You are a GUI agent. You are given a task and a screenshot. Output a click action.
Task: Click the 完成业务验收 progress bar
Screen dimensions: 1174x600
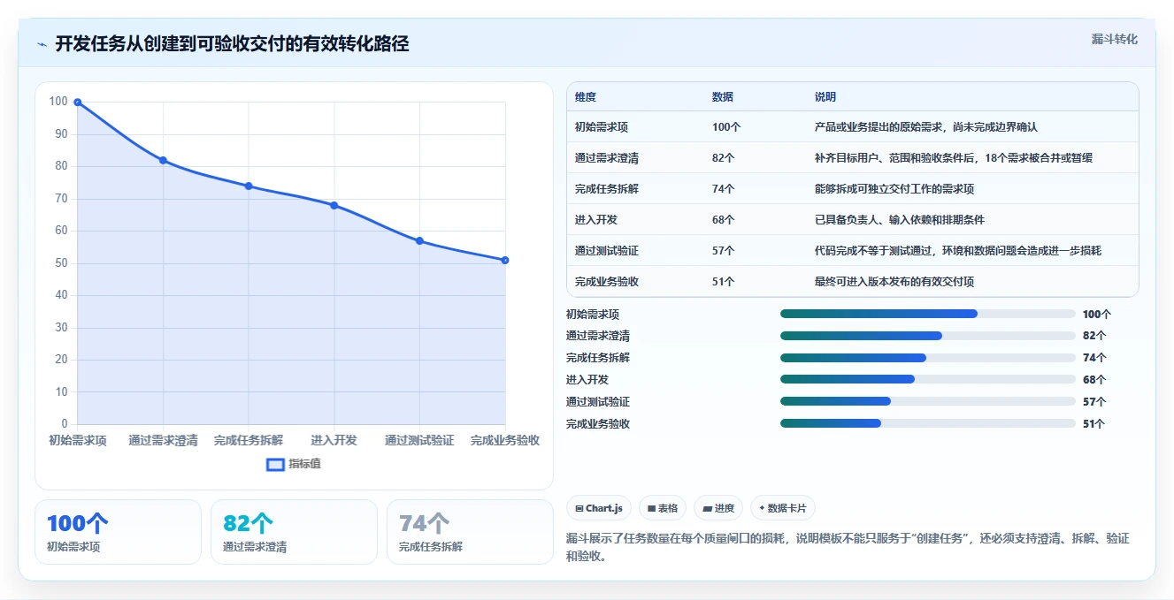(928, 423)
